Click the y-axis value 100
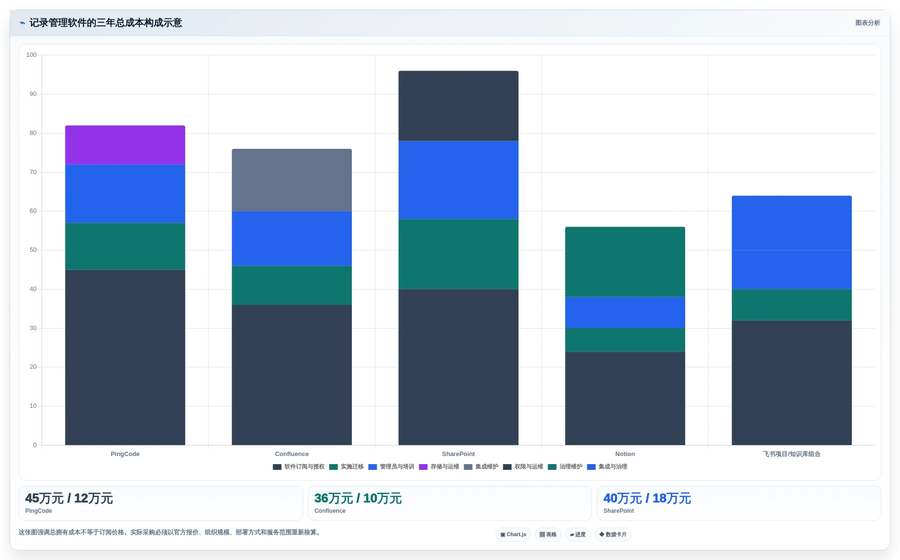 pos(32,55)
